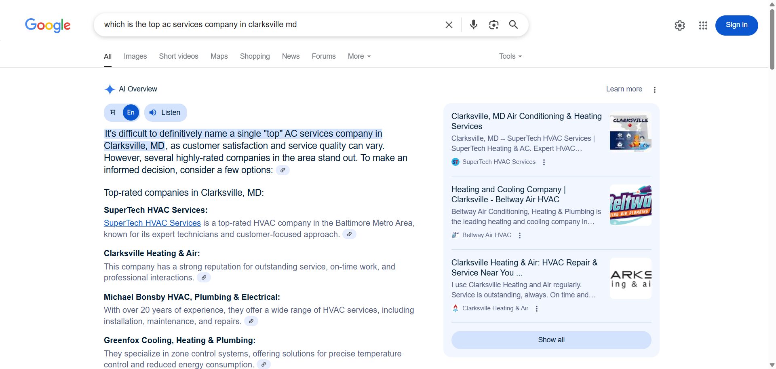Viewport: 776px width, 369px height.
Task: Open Clarksville, MD Air Conditioning & Heating Services result
Action: [526, 121]
